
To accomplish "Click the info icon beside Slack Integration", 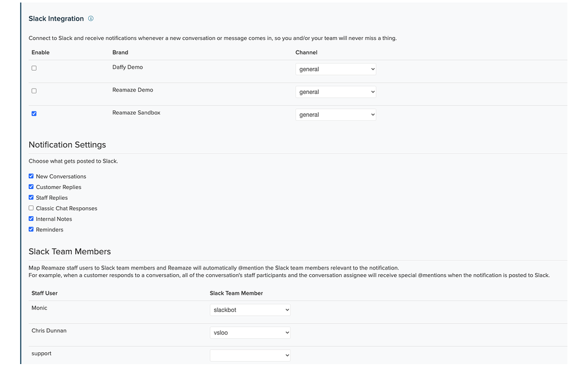I will tap(91, 18).
